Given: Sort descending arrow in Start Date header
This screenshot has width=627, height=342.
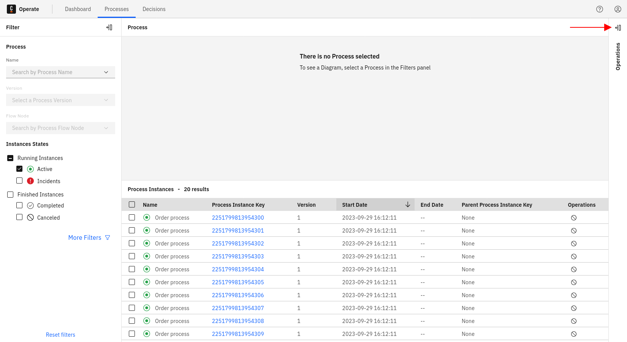Looking at the screenshot, I should click(x=408, y=204).
